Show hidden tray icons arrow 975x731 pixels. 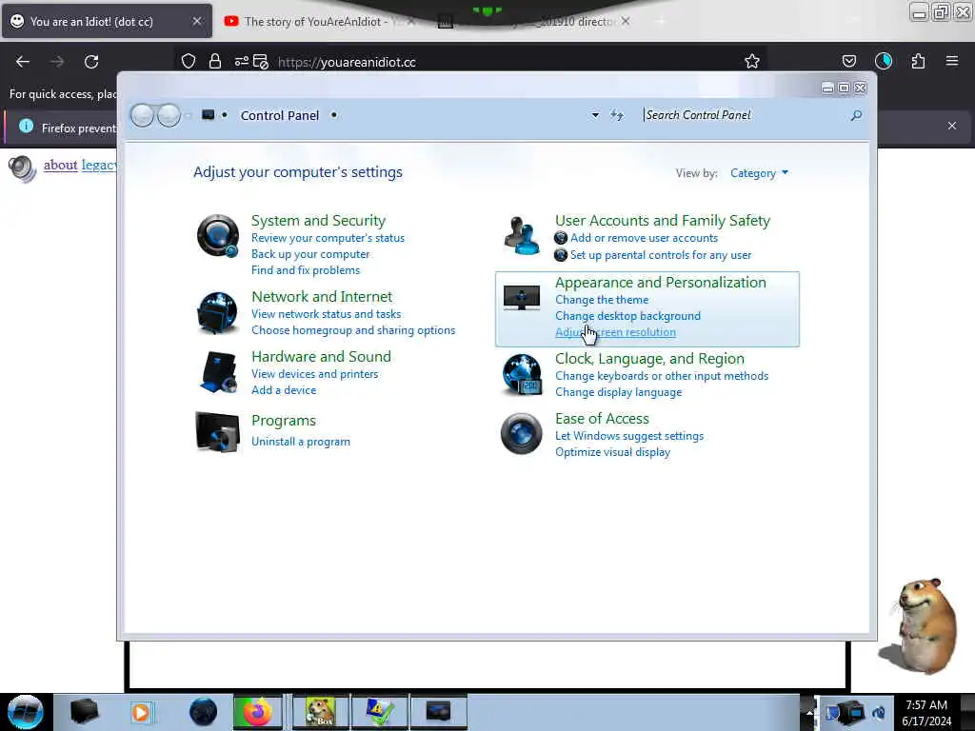pyautogui.click(x=809, y=712)
